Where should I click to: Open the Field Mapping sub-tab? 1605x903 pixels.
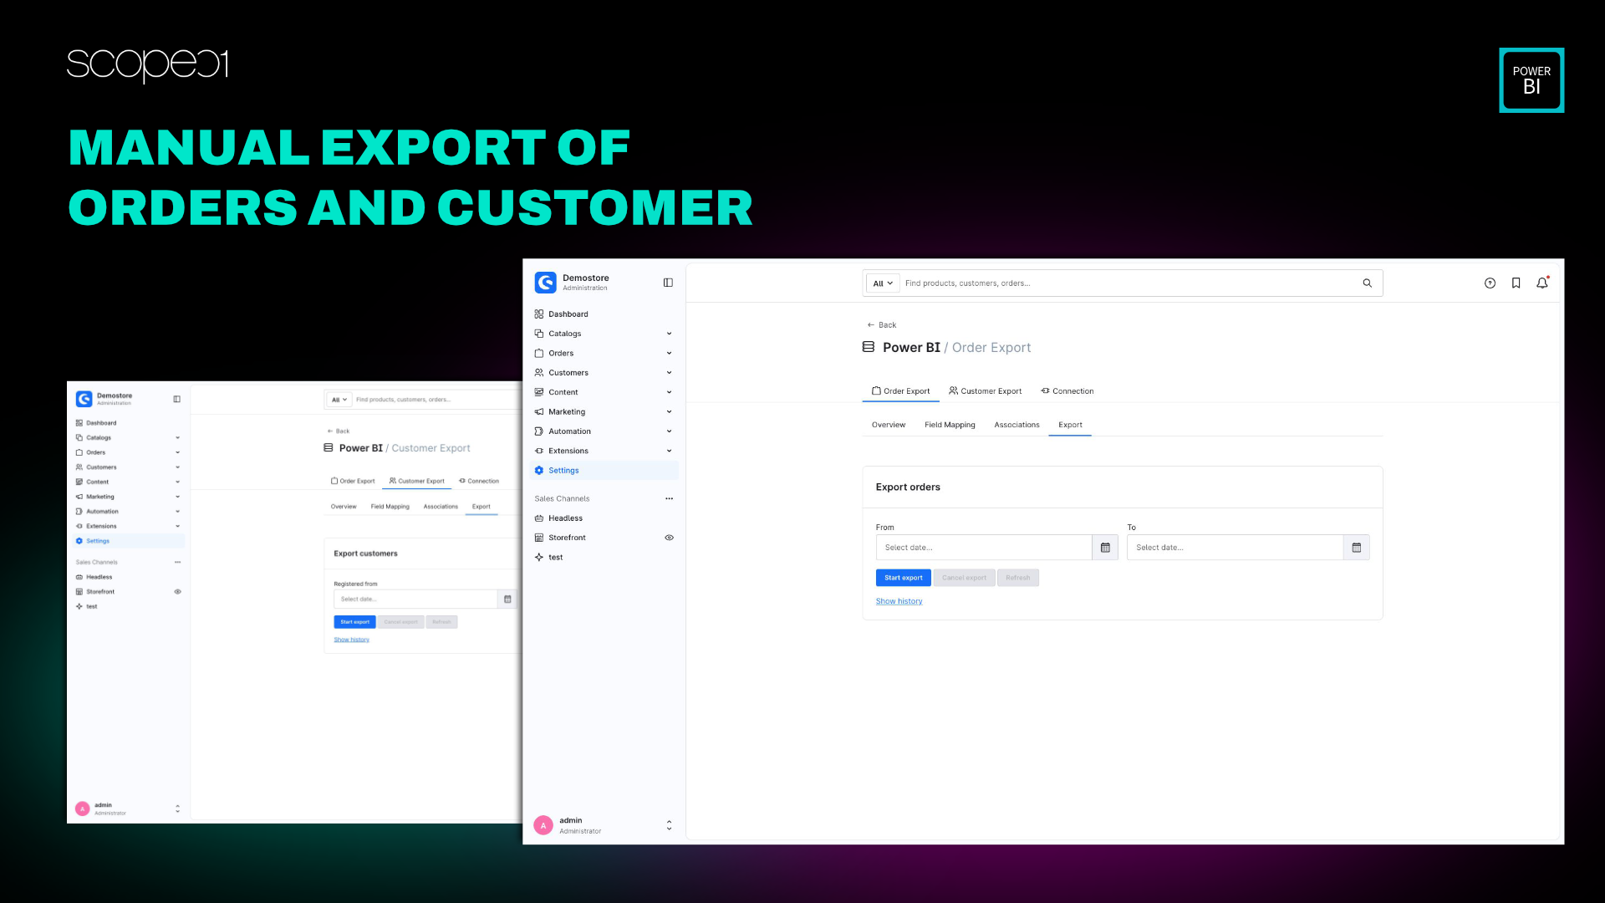(x=950, y=426)
